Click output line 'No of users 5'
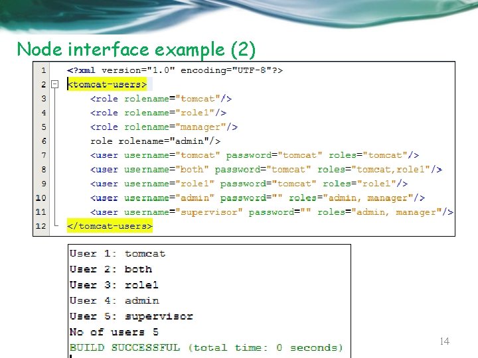This screenshot has height=358, width=478. (x=114, y=332)
